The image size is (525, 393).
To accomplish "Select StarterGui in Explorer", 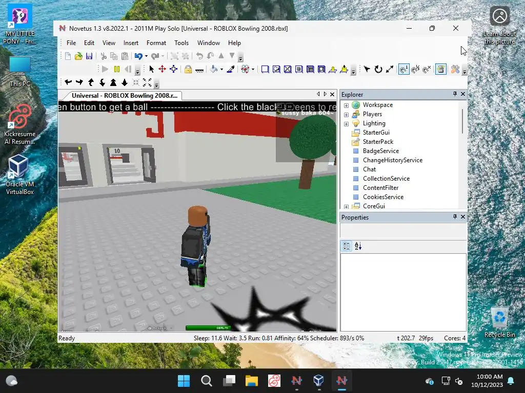I will click(x=376, y=133).
